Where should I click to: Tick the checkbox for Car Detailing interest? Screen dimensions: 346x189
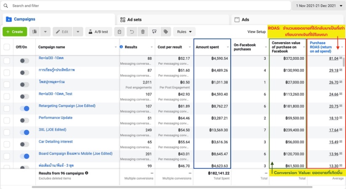[x=7, y=144]
